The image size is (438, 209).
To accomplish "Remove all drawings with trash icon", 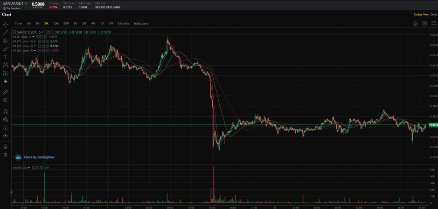I will click(x=6, y=155).
